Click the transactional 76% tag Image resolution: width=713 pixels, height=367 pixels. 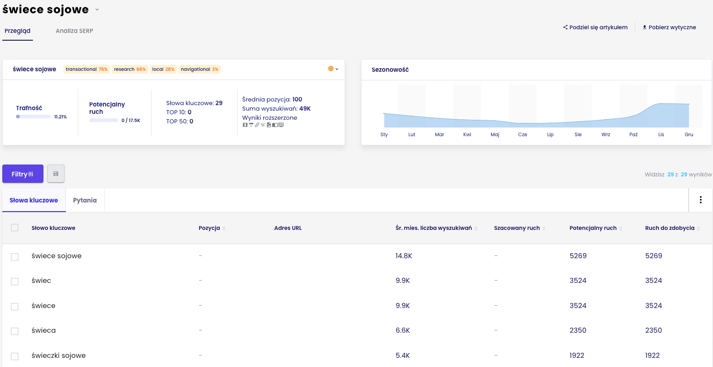(x=87, y=69)
